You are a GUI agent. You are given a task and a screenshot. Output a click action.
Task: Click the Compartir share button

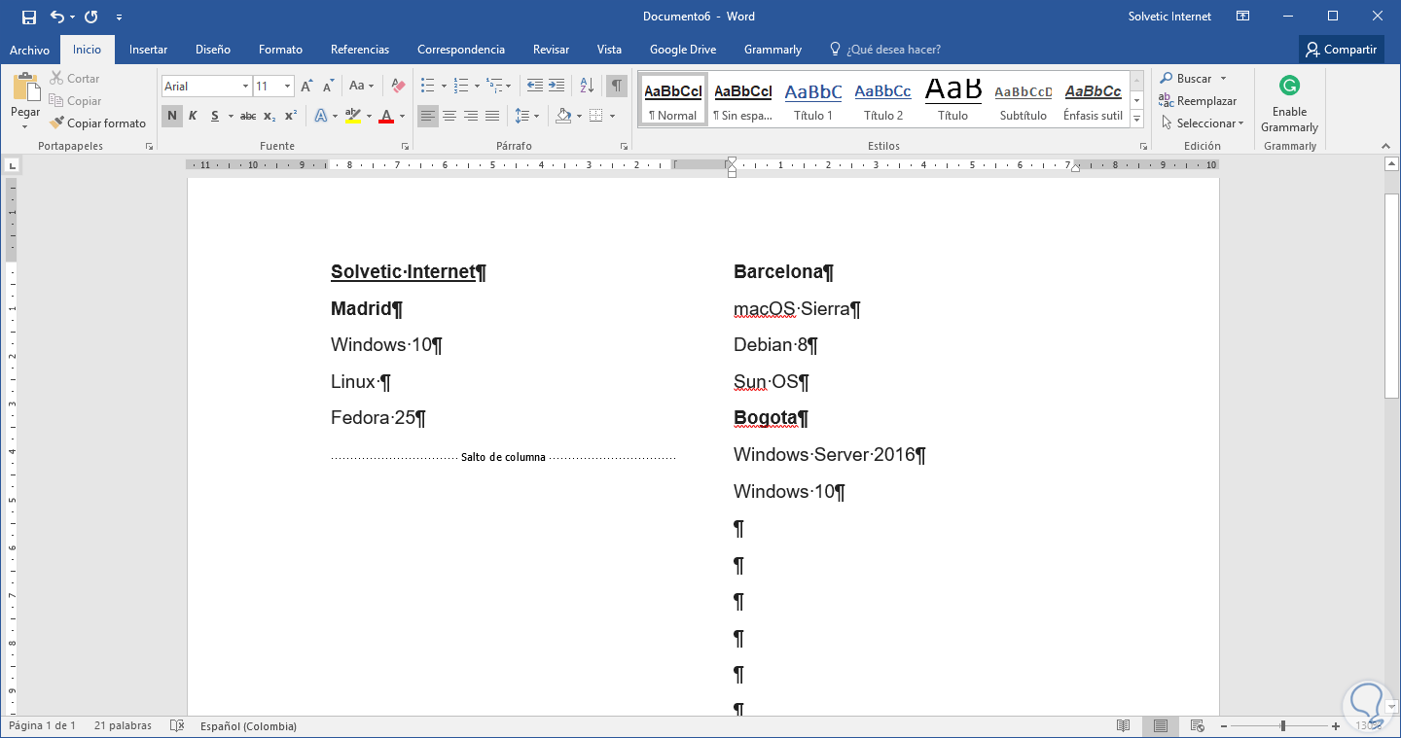point(1341,50)
